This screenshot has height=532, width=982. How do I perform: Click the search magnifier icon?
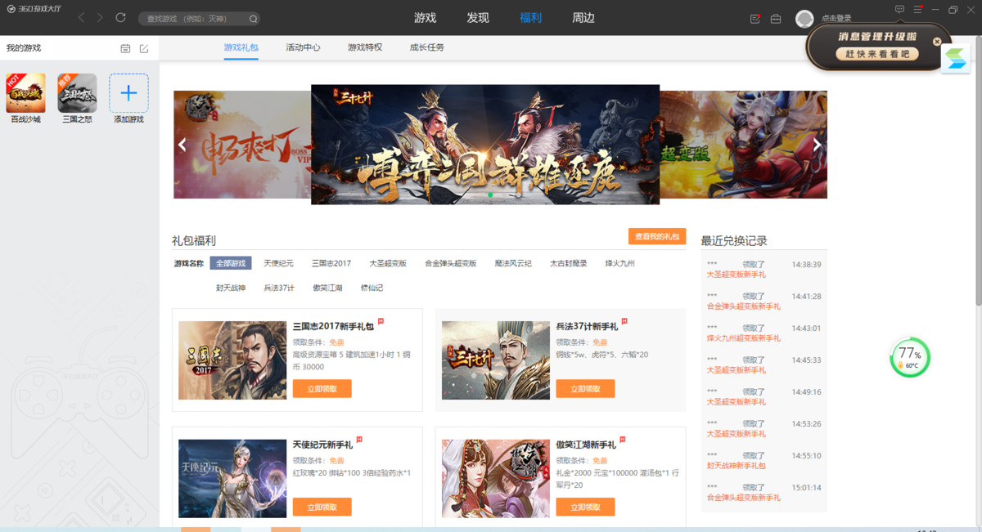[x=253, y=19]
